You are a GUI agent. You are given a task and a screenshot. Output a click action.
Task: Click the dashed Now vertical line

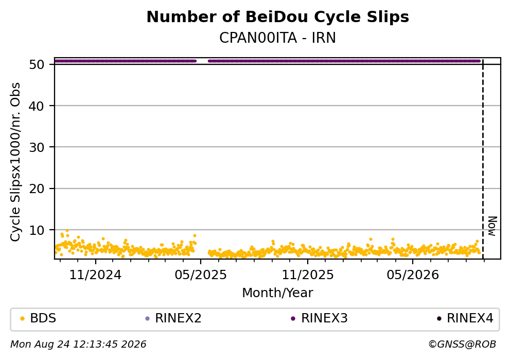point(483,159)
